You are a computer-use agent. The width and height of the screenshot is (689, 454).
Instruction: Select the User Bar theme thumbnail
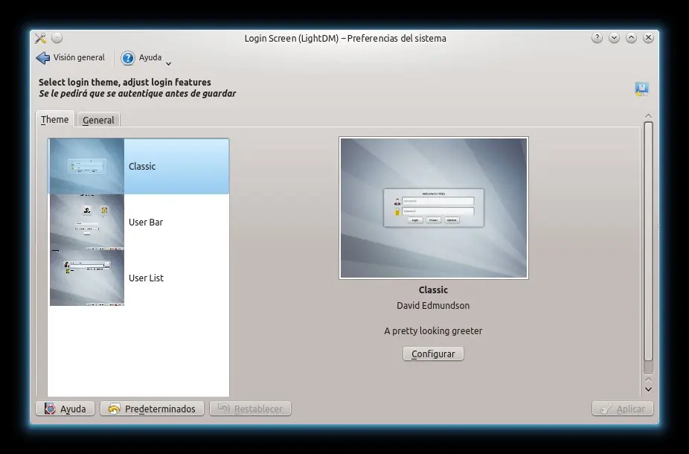point(87,222)
